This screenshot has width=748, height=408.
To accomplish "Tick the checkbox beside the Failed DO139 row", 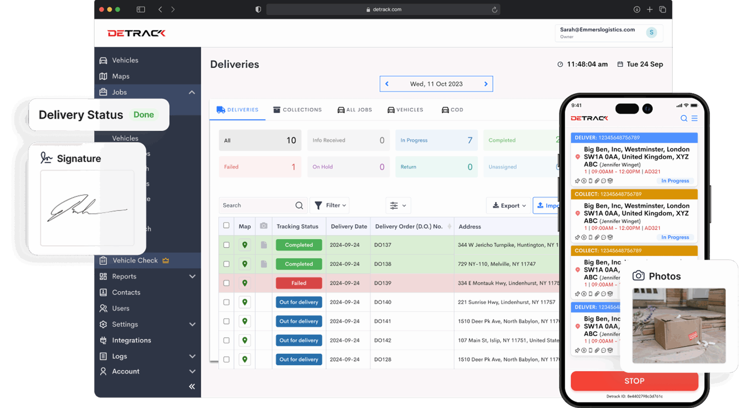I will pos(226,283).
